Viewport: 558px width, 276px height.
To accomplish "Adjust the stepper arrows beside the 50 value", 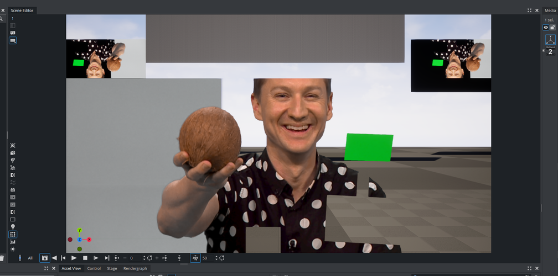I will click(x=213, y=258).
